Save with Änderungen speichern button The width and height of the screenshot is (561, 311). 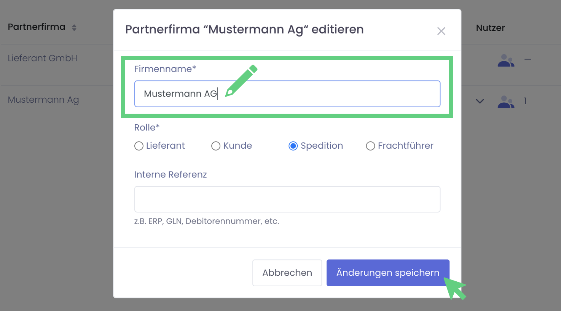coord(388,273)
